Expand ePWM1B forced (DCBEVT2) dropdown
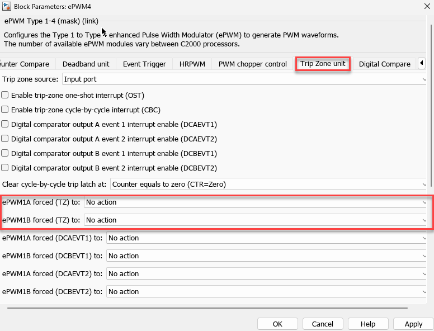This screenshot has width=434, height=331. [x=267, y=292]
